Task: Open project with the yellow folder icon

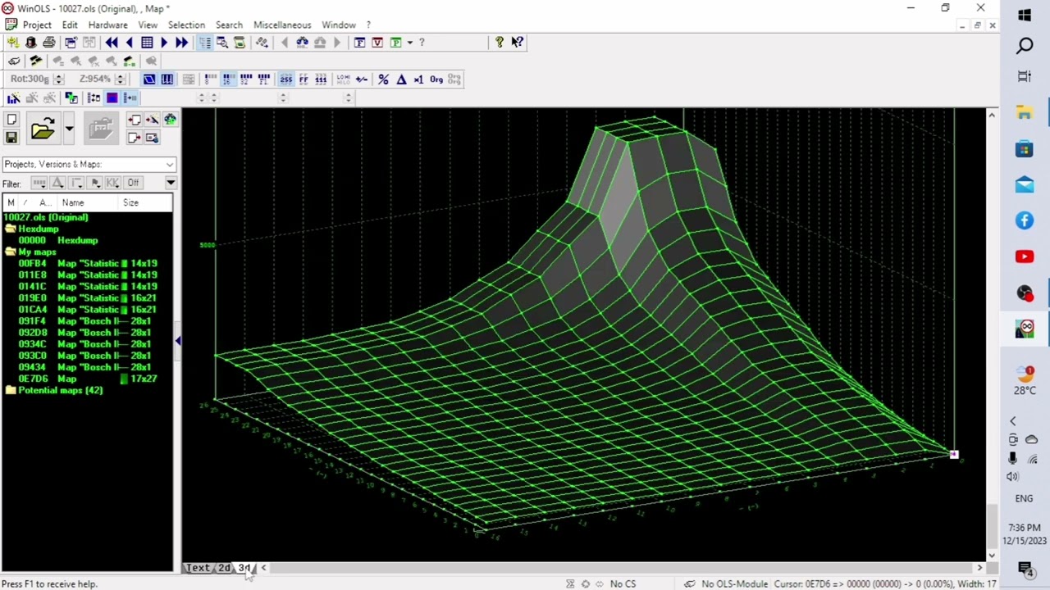Action: pos(42,129)
